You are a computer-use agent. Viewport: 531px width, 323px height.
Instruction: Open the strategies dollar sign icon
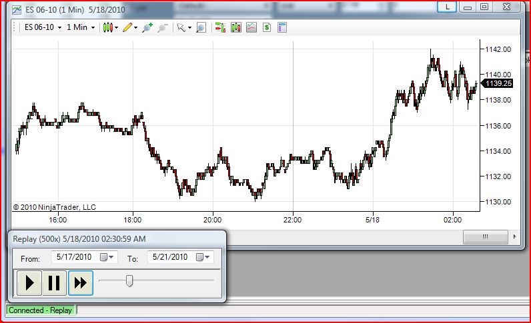coord(267,27)
